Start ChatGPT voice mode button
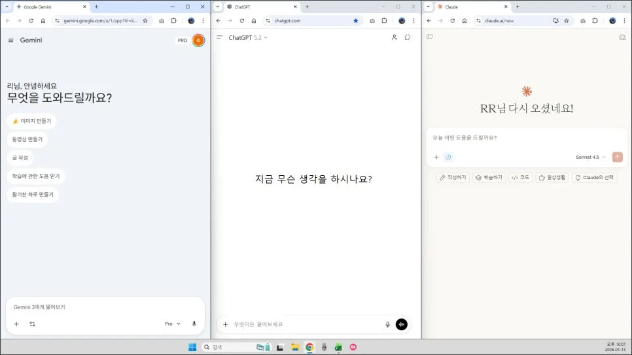This screenshot has height=355, width=632. tap(402, 324)
